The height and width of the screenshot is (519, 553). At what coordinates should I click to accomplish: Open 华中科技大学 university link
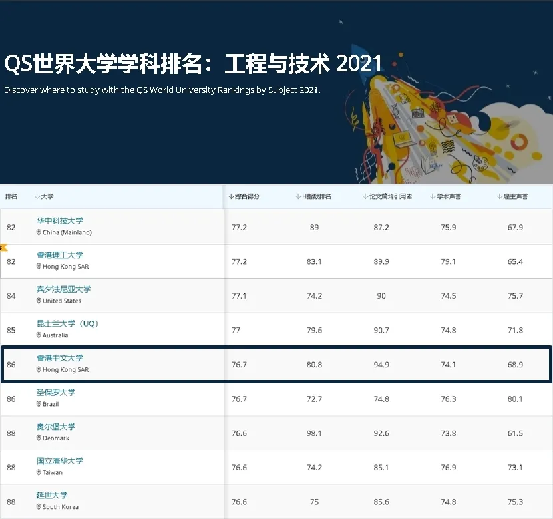[x=60, y=221]
